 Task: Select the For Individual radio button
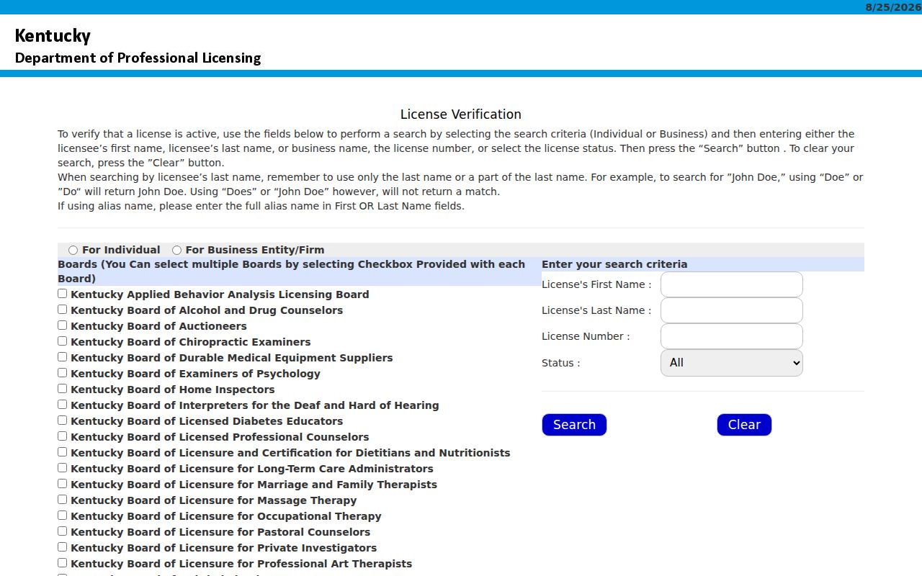coord(73,251)
